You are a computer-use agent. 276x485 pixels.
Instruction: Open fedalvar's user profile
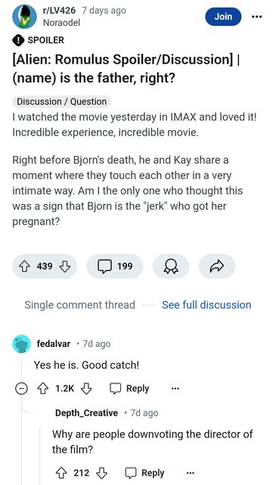[x=54, y=343]
